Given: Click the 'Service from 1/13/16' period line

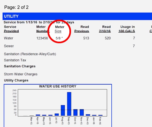Looking at the screenshot, I should [x=39, y=22].
